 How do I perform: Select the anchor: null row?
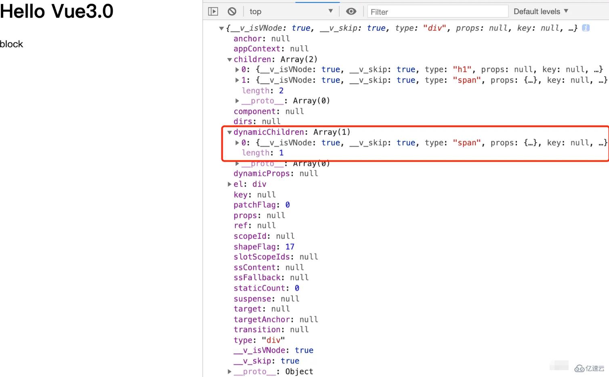262,39
